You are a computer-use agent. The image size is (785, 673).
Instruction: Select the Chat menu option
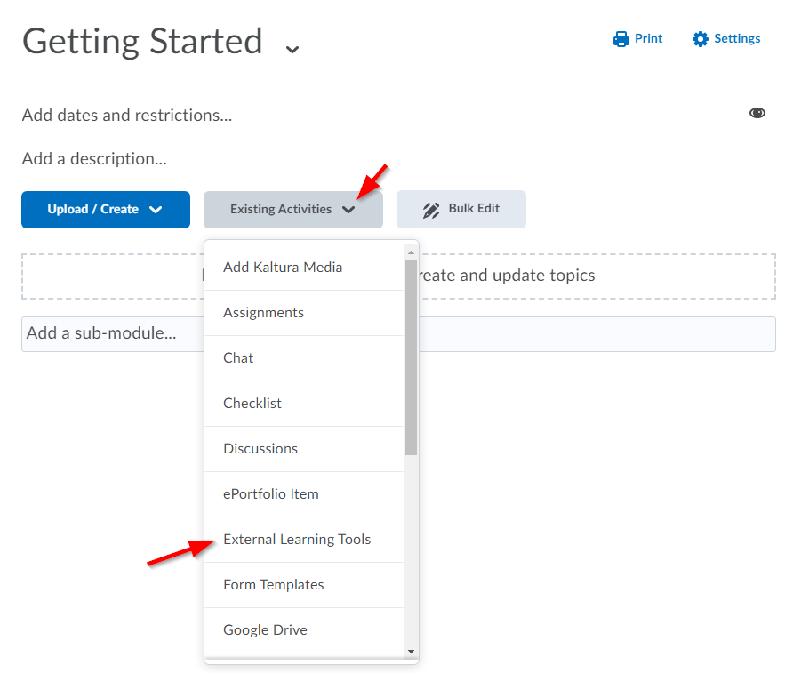coord(238,358)
